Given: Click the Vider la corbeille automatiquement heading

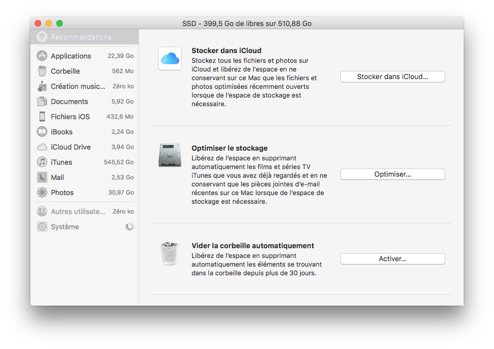Looking at the screenshot, I should click(x=253, y=245).
